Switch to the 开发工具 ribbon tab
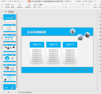The width and height of the screenshot is (101, 94). (x=56, y=1)
